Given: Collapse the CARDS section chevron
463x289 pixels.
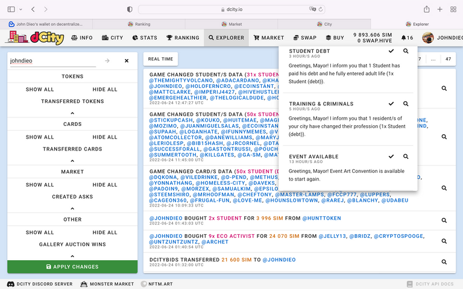Looking at the screenshot, I should click(x=72, y=161).
